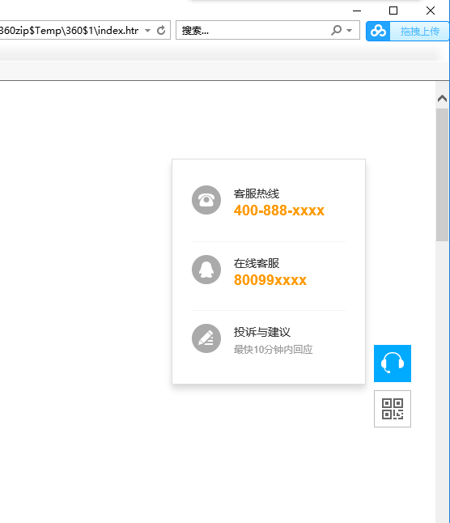This screenshot has width=450, height=523.
Task: Expand the address bar history dropdown
Action: pos(147,30)
